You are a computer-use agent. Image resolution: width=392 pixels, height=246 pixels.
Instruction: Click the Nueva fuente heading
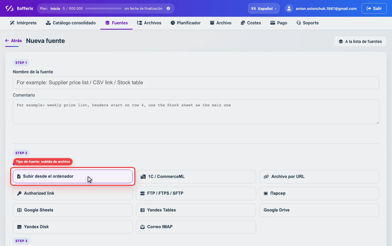click(x=45, y=41)
